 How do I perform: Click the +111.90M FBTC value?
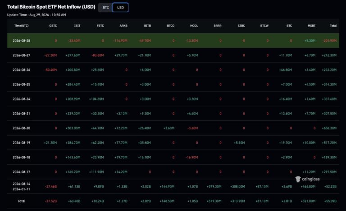coord(96,172)
